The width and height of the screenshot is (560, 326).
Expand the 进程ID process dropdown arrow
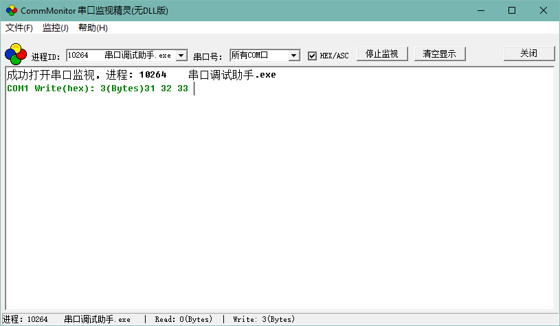coord(181,56)
